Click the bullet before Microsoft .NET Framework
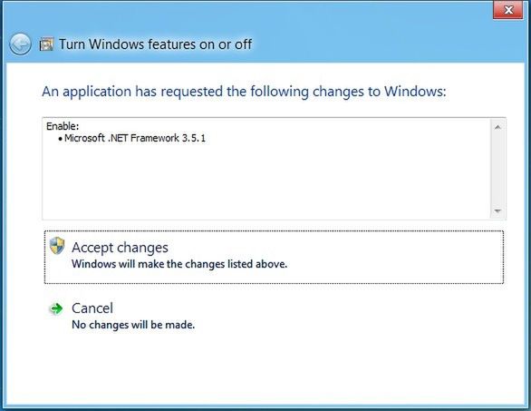Screen dimensions: 531x411 point(61,139)
